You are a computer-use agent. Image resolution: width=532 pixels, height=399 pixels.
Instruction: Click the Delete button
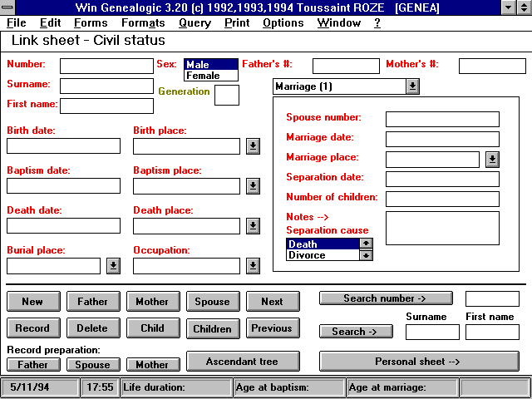click(x=92, y=328)
